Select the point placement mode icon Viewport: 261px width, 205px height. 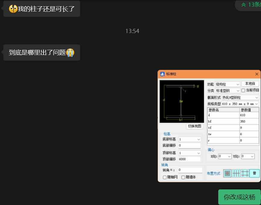pyautogui.click(x=227, y=173)
